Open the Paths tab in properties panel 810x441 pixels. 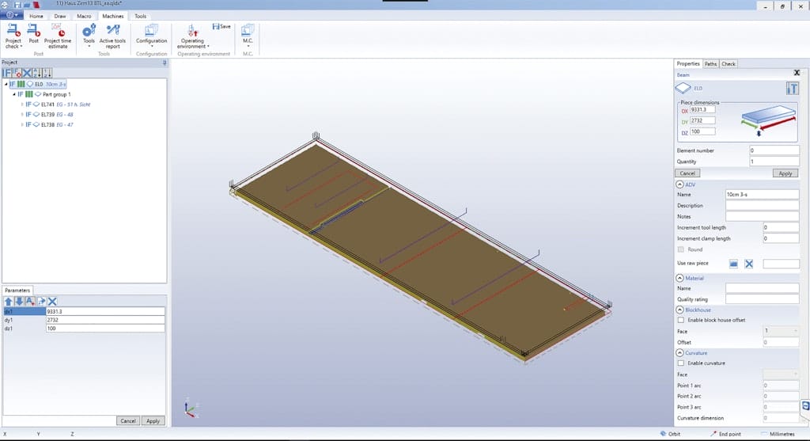(710, 63)
